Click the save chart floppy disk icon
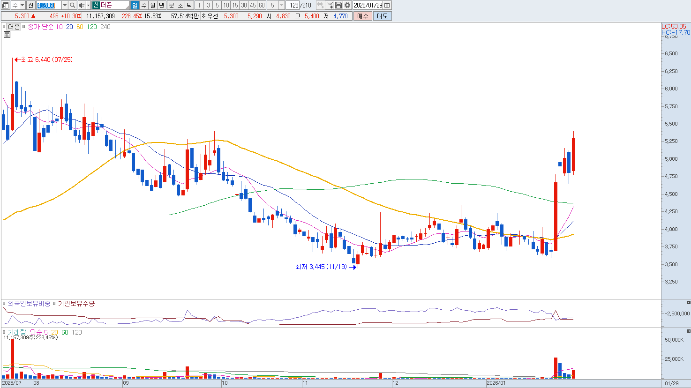 tap(338, 5)
